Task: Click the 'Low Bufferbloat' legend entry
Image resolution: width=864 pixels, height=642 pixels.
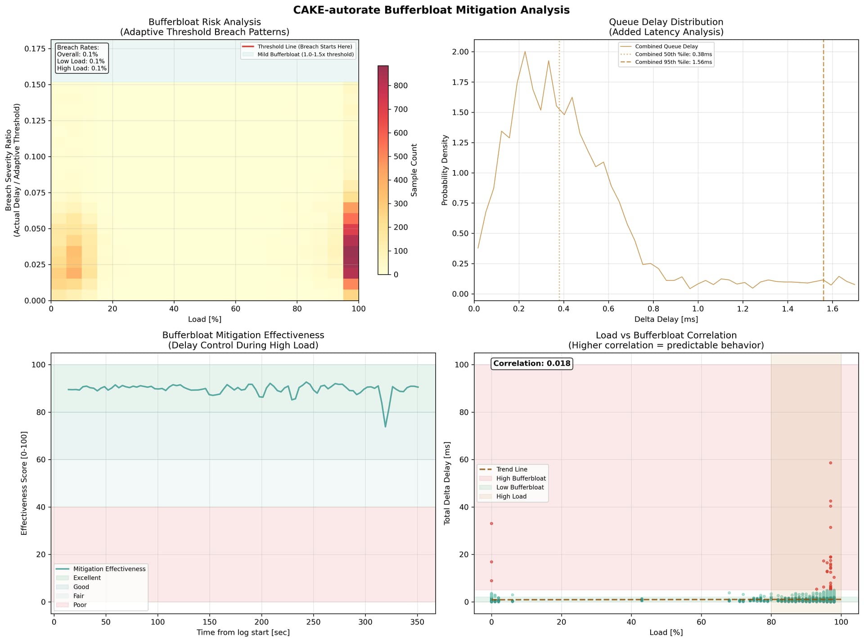Action: (512, 487)
